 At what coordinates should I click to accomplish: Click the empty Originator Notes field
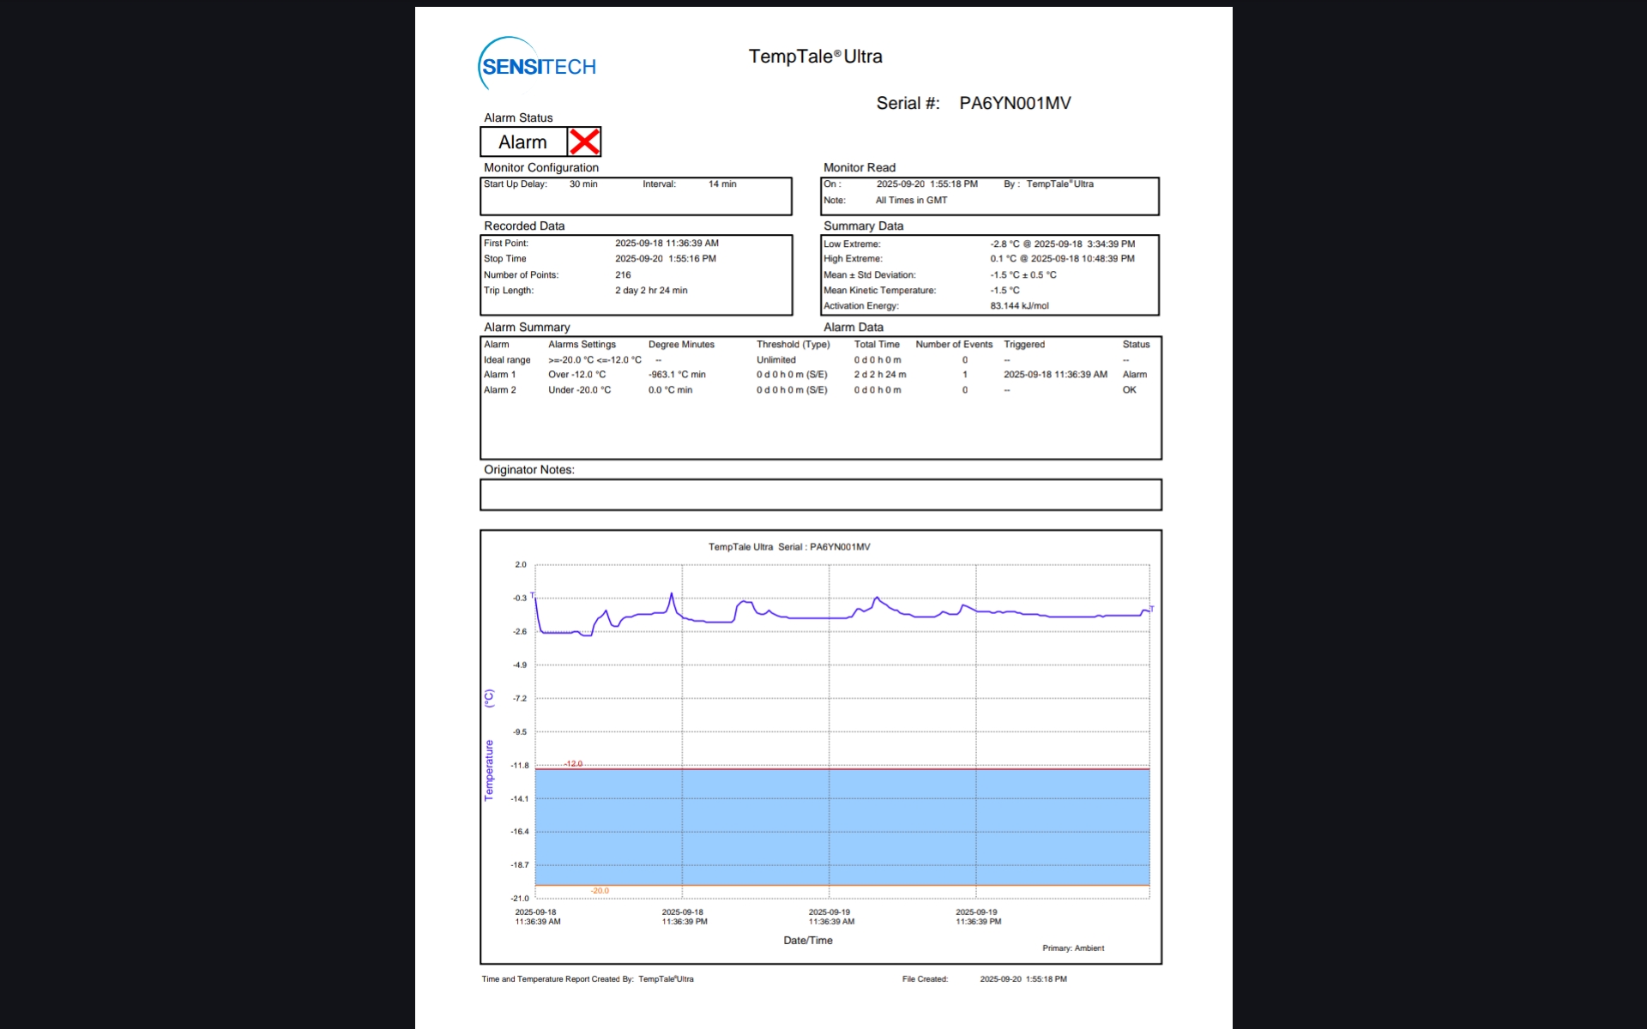(820, 495)
